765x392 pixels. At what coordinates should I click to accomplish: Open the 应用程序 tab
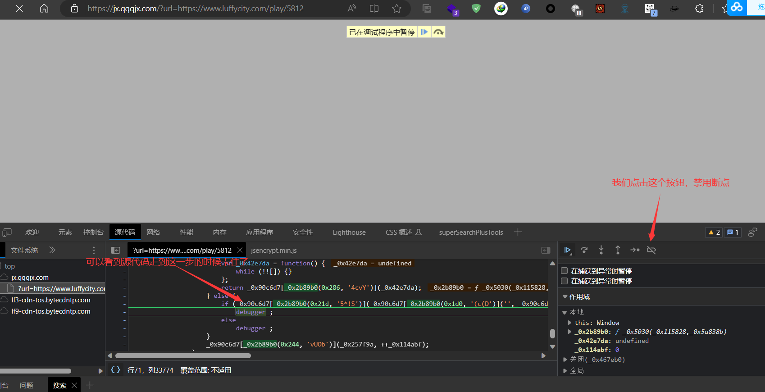[260, 232]
